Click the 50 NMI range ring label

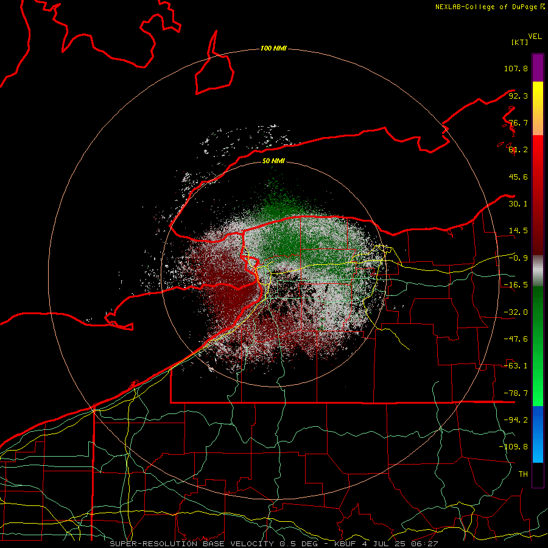(273, 161)
